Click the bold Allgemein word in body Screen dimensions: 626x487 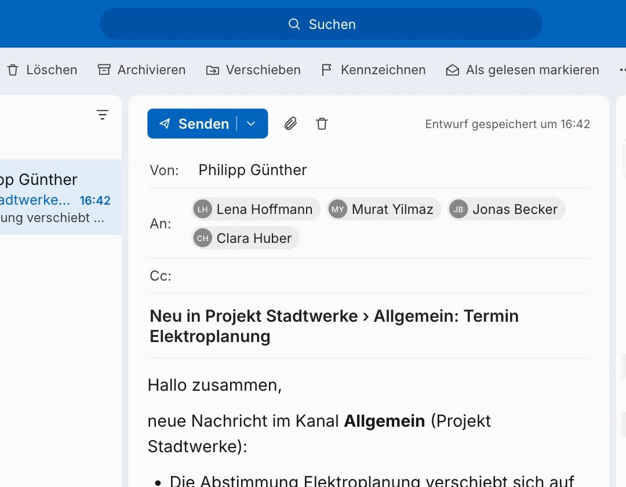coord(384,421)
